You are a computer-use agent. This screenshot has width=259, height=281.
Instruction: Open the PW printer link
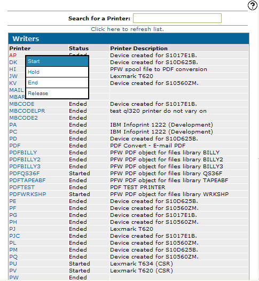[14, 278]
